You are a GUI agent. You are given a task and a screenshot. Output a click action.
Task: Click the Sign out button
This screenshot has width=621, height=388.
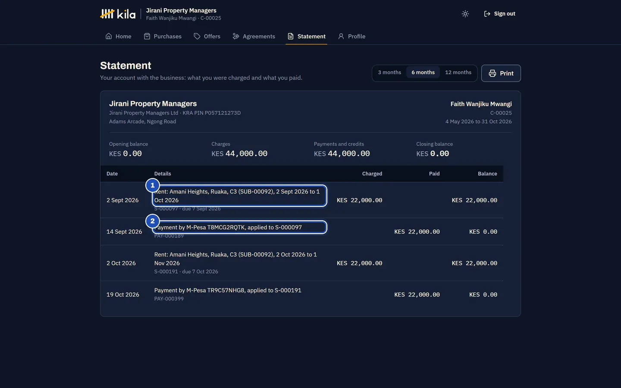(x=499, y=14)
